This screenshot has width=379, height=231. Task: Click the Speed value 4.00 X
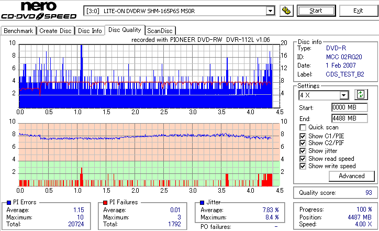click(363, 224)
